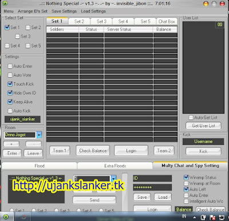Image resolution: width=229 pixels, height=221 pixels.
Task: Click the masked password field
Action: point(152,187)
